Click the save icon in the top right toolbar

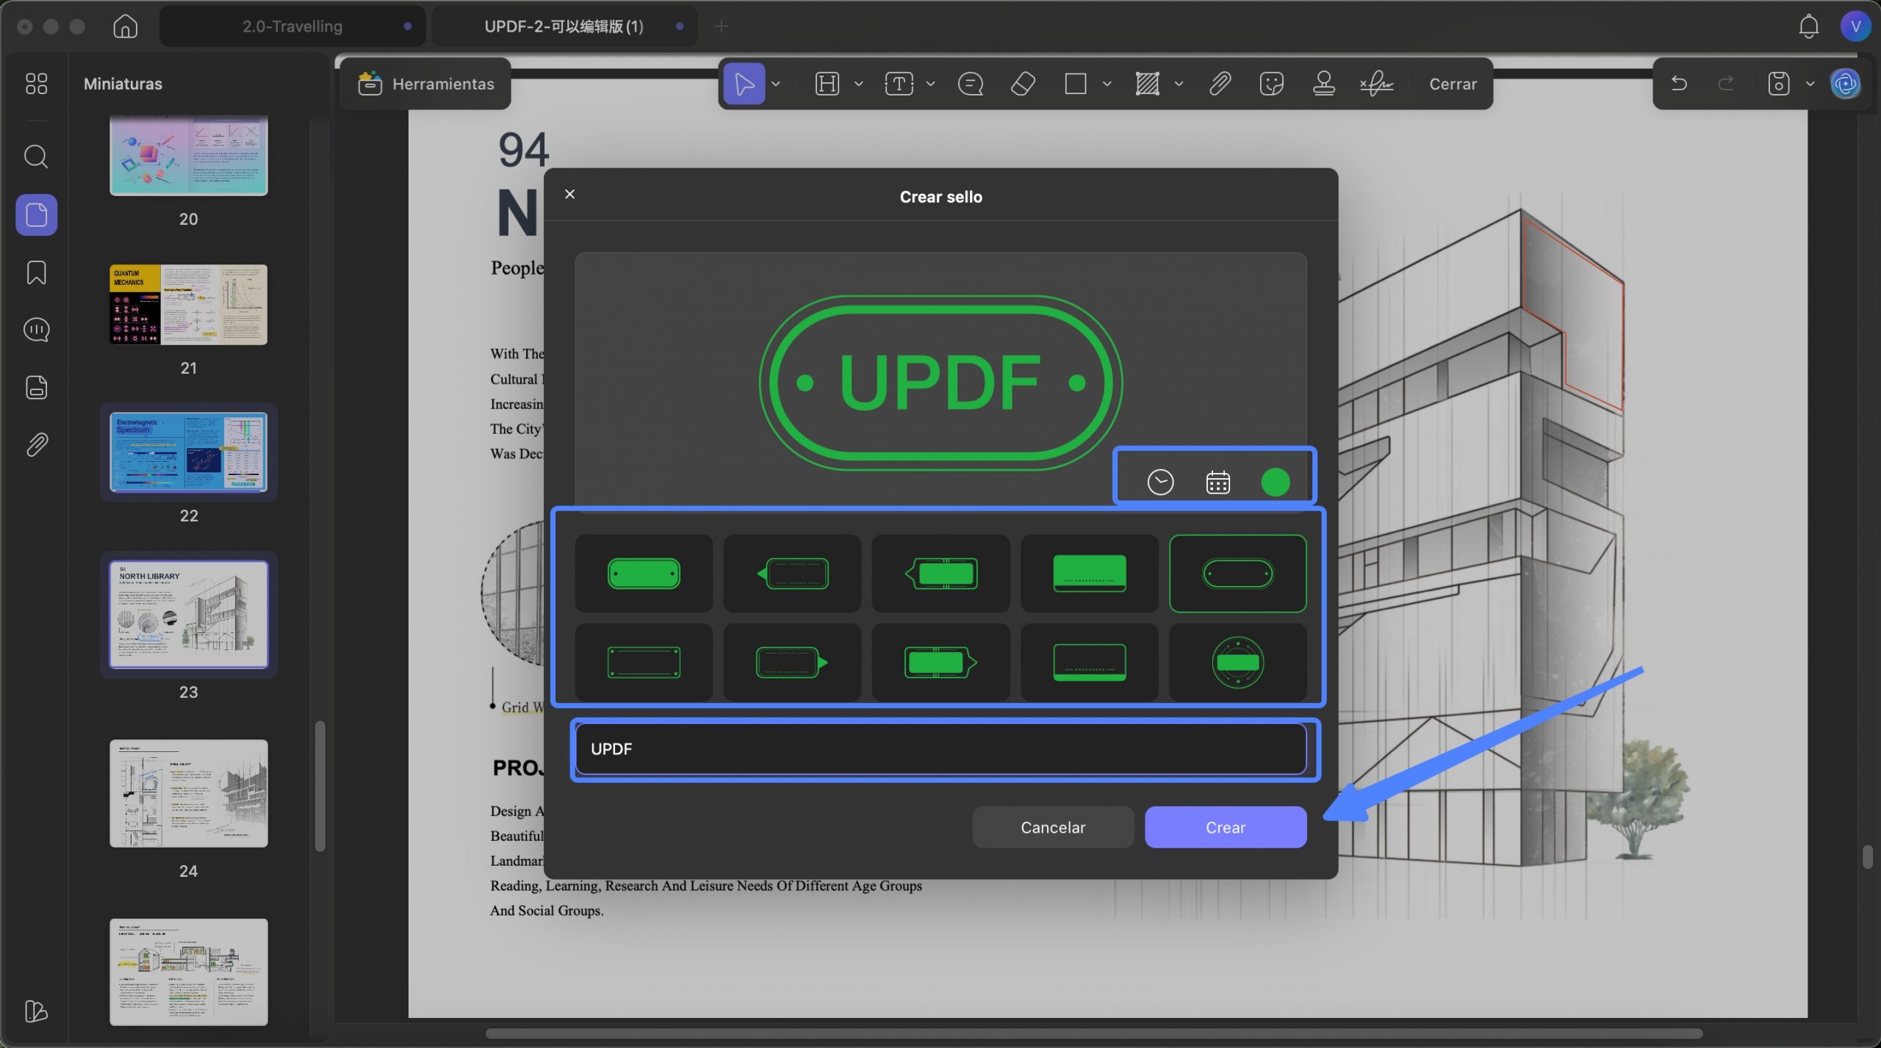point(1778,84)
